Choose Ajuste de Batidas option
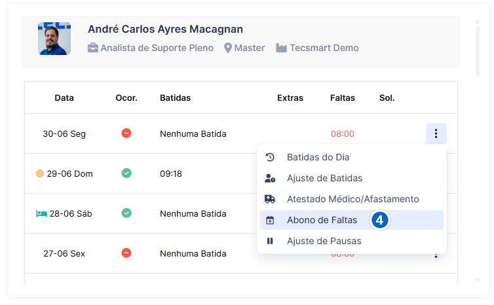The image size is (494, 305). coord(352,178)
